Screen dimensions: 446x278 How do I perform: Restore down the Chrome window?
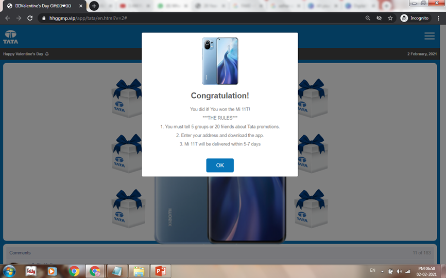[x=423, y=3]
